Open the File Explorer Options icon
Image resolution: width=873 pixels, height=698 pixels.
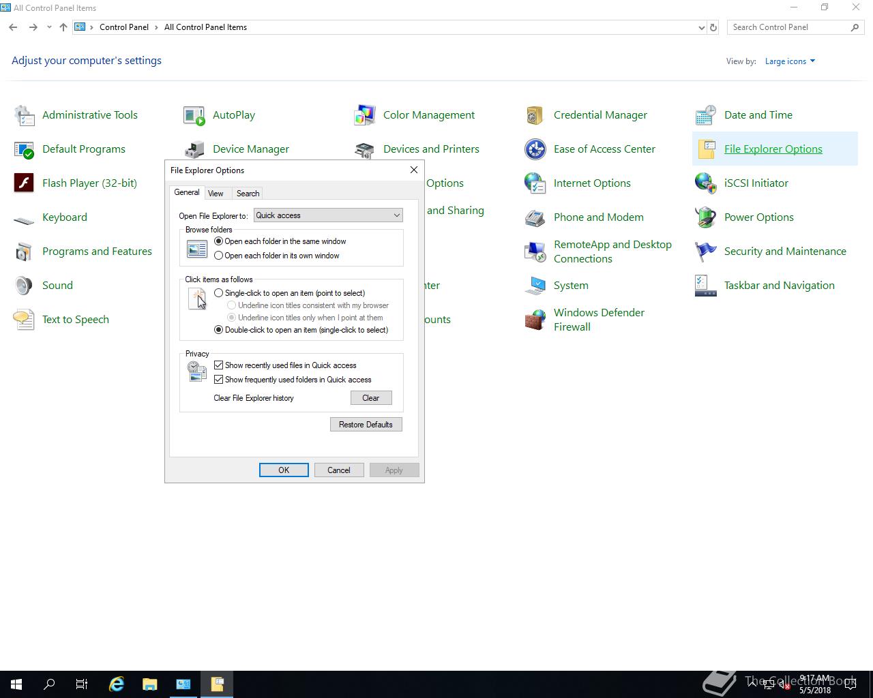click(x=706, y=149)
